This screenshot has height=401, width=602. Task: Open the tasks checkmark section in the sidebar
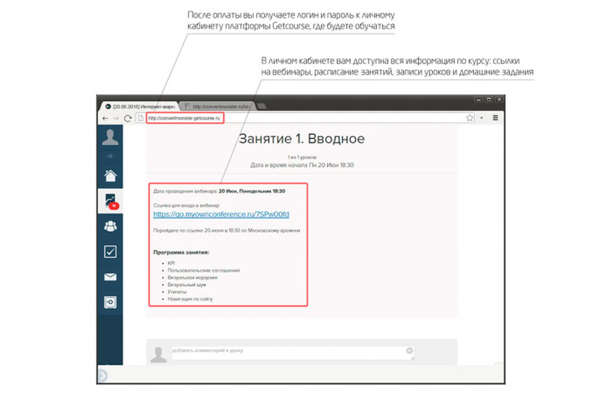click(x=110, y=252)
